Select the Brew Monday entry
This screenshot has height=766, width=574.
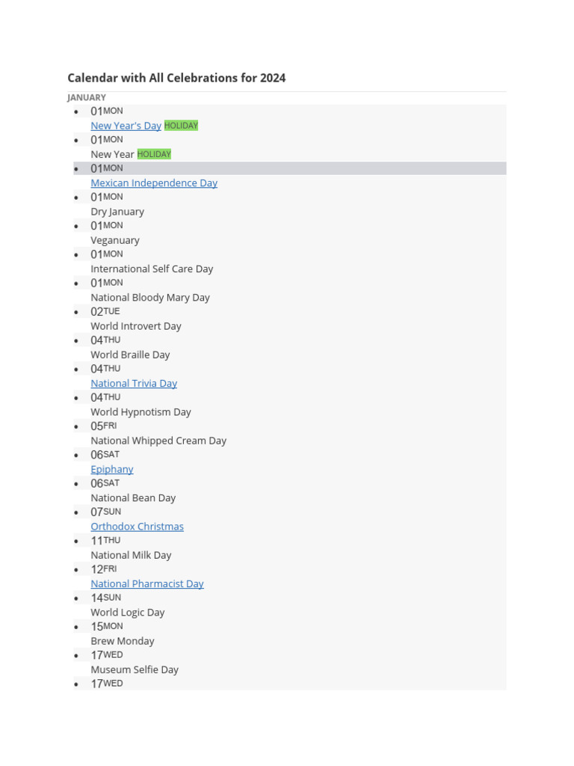(123, 641)
